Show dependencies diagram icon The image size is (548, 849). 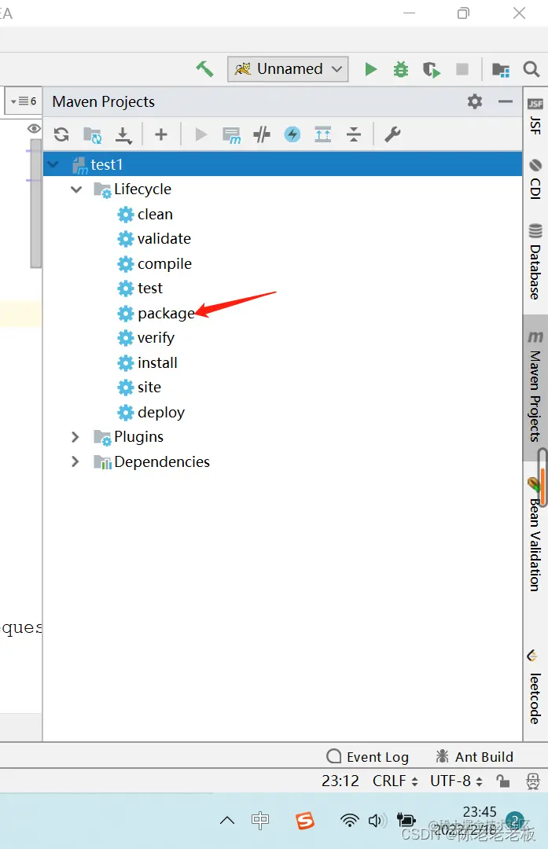(x=322, y=134)
